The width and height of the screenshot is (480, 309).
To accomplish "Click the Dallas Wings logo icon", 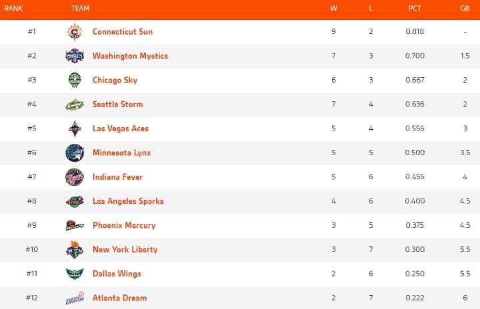I will [75, 274].
